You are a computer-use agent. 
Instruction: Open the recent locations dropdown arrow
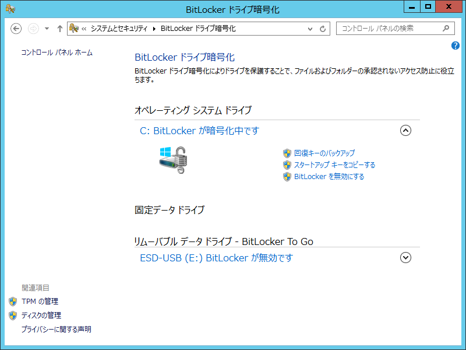coord(47,29)
